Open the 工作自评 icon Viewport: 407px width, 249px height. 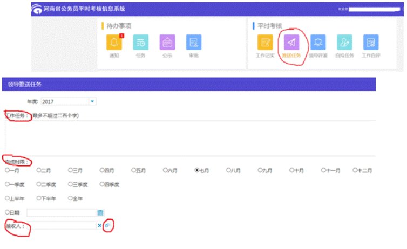(x=371, y=42)
